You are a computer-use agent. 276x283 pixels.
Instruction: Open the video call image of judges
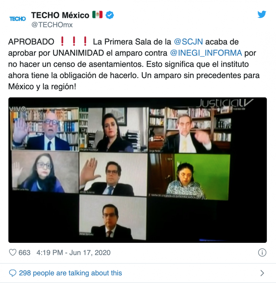137,170
